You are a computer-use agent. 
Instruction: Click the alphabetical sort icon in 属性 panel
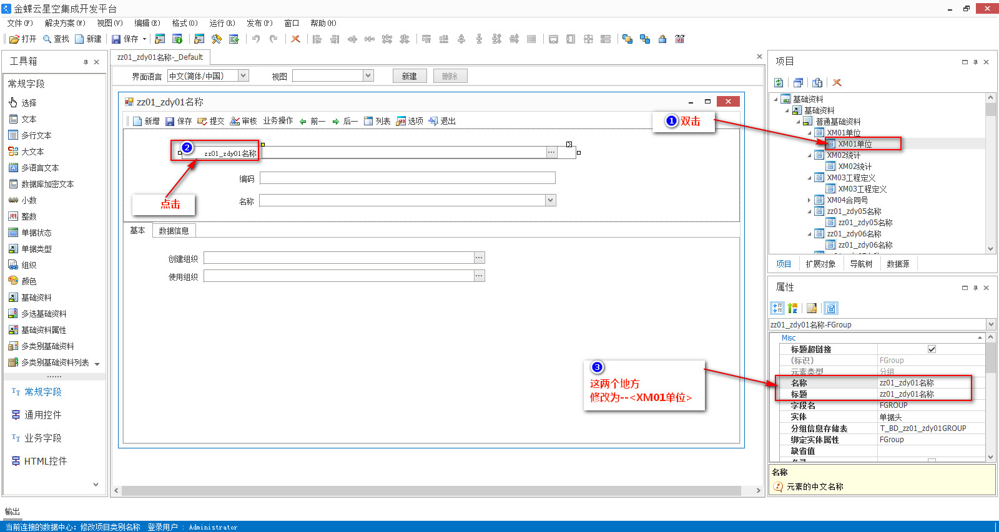pyautogui.click(x=793, y=308)
